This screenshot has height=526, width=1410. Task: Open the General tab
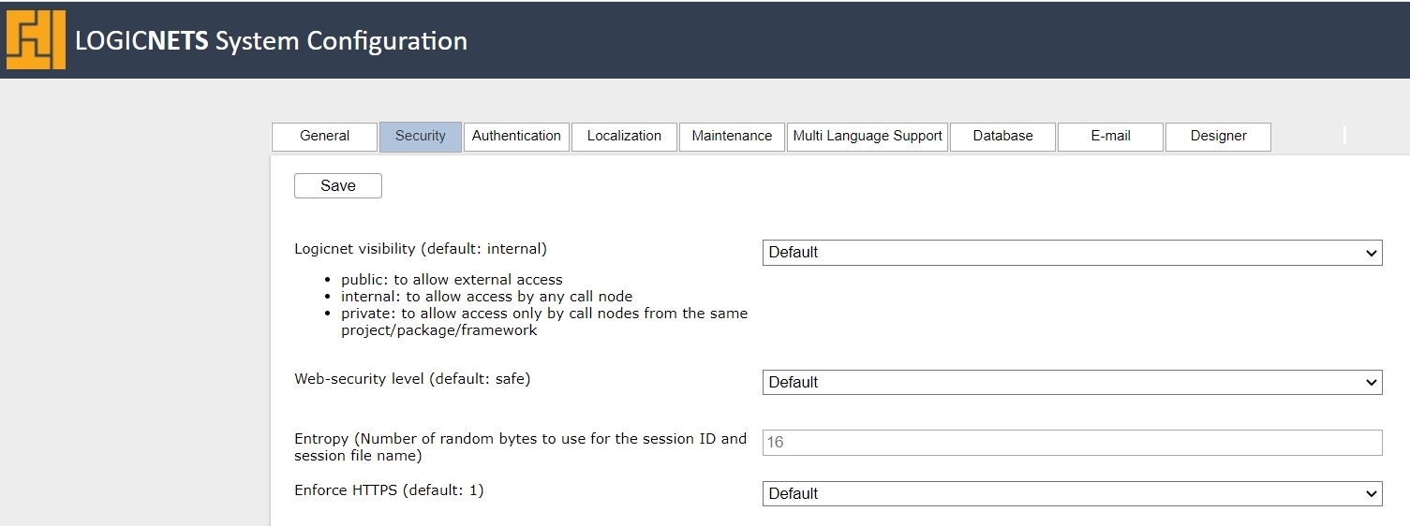[x=324, y=137]
